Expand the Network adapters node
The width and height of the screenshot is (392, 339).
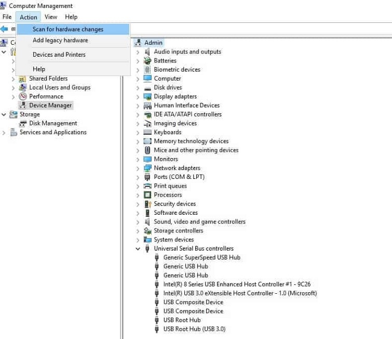coord(138,168)
